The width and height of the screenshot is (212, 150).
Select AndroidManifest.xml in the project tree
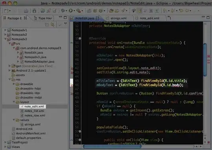click(31, 134)
